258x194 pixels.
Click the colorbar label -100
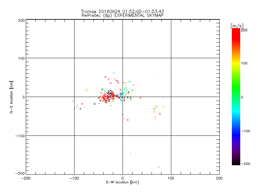point(245,131)
